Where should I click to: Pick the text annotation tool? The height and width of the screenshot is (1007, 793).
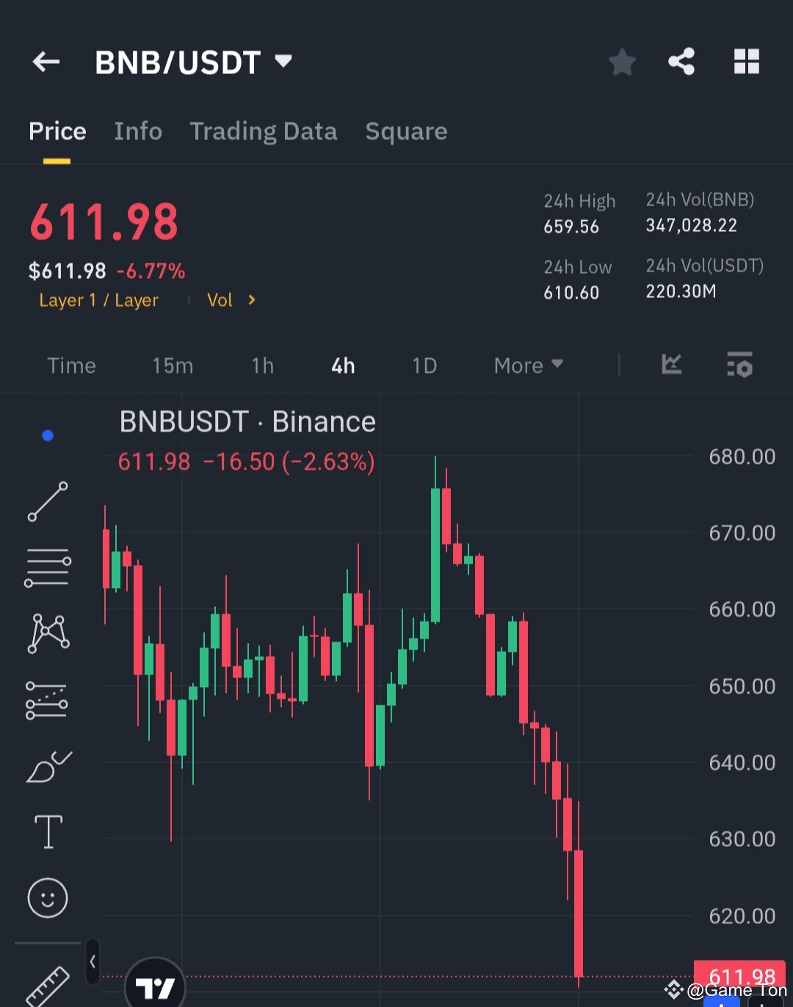point(48,832)
